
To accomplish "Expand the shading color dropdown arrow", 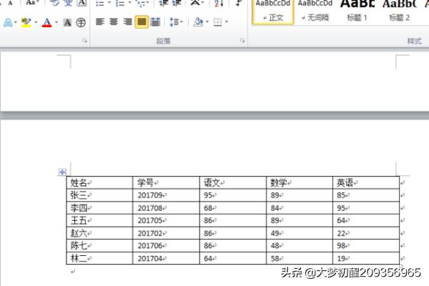I will pyautogui.click(x=207, y=21).
